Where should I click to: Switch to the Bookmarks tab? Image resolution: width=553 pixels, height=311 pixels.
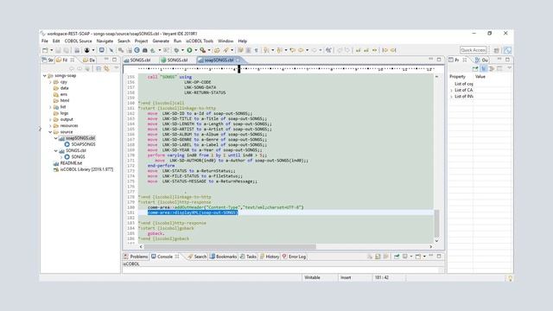[x=223, y=257]
